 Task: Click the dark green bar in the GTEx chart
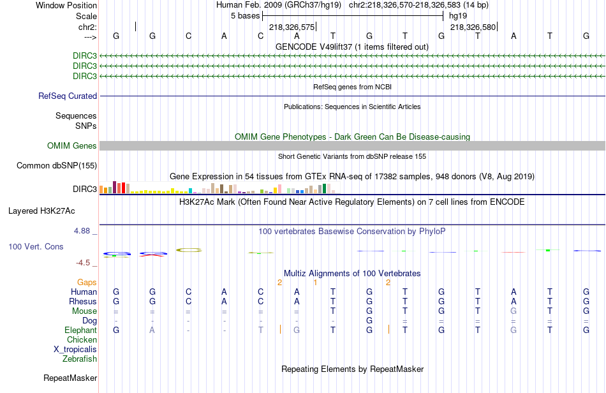click(325, 189)
